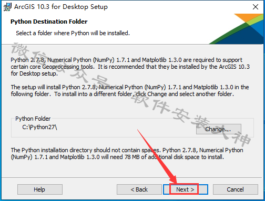Click the ArcGIS 10.3 for Desktop Setup title

[x=61, y=7]
